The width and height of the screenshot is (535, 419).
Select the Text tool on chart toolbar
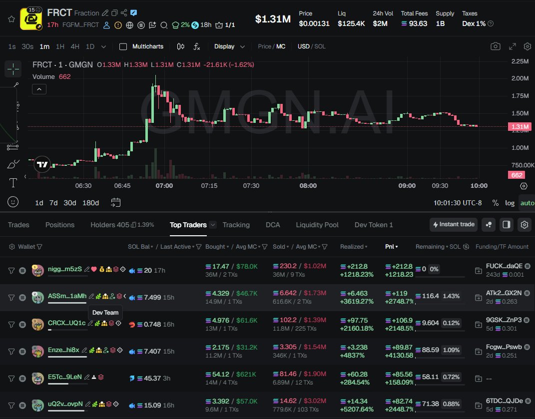(x=13, y=183)
